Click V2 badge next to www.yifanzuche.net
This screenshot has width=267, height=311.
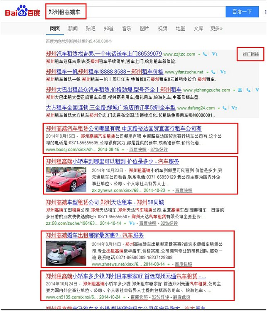(x=223, y=72)
